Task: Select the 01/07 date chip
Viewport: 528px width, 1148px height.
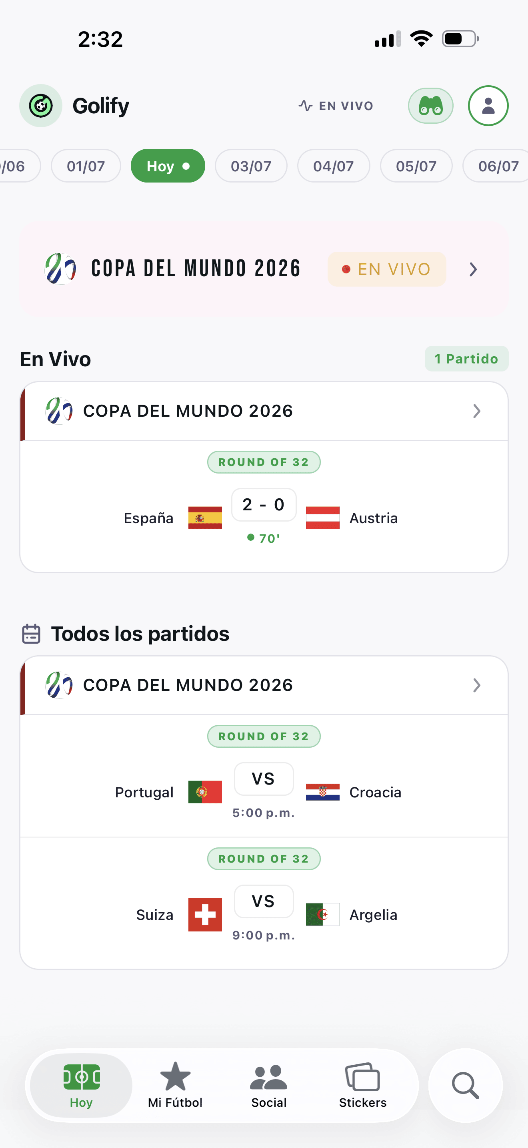Action: coord(86,166)
